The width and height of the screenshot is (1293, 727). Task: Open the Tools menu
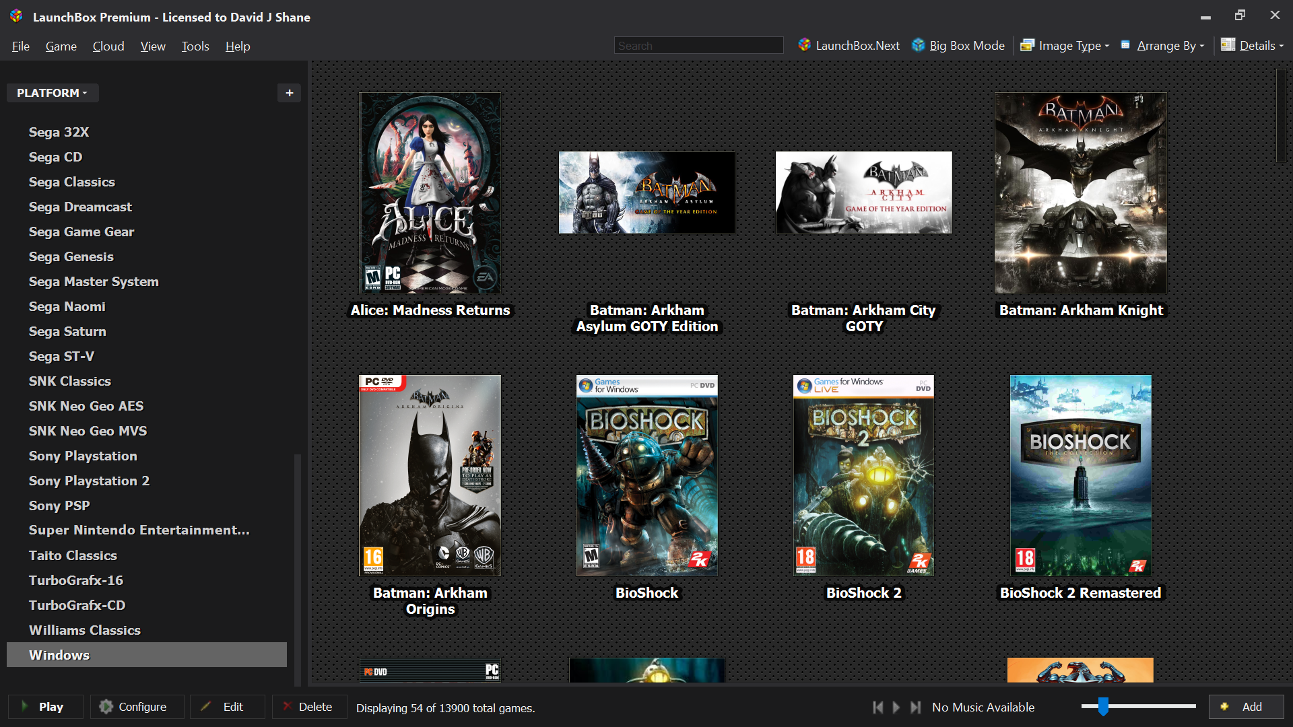195,46
